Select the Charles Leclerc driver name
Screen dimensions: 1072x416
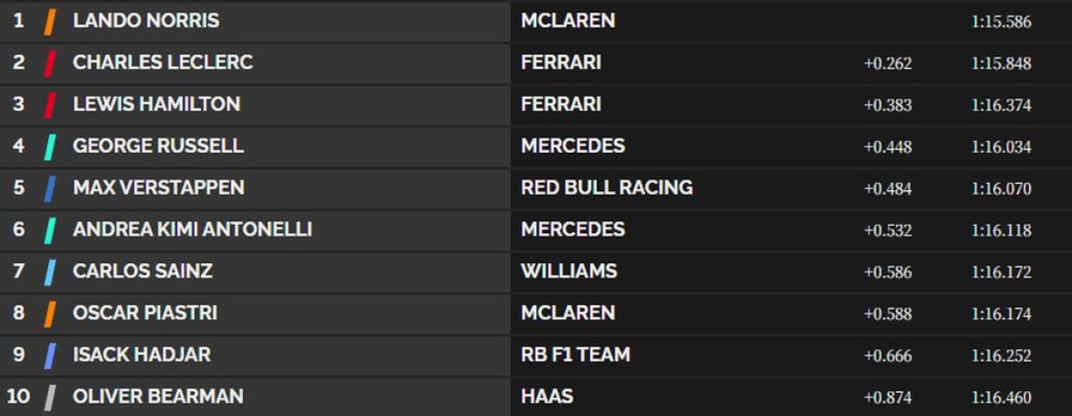click(163, 62)
